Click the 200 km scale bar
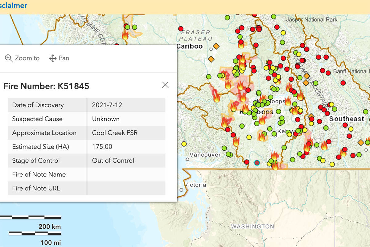 click(30, 218)
